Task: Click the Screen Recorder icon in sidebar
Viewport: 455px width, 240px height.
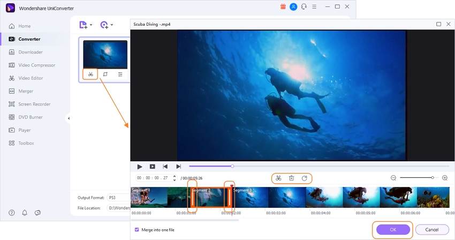Action: tap(12, 104)
